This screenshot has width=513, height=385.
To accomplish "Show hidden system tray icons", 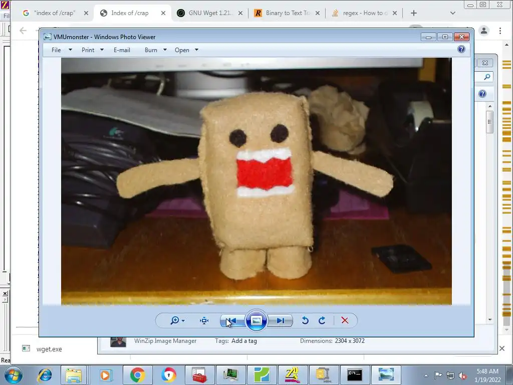I will [426, 375].
